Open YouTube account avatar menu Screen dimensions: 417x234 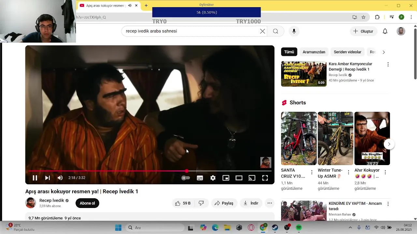pyautogui.click(x=401, y=31)
